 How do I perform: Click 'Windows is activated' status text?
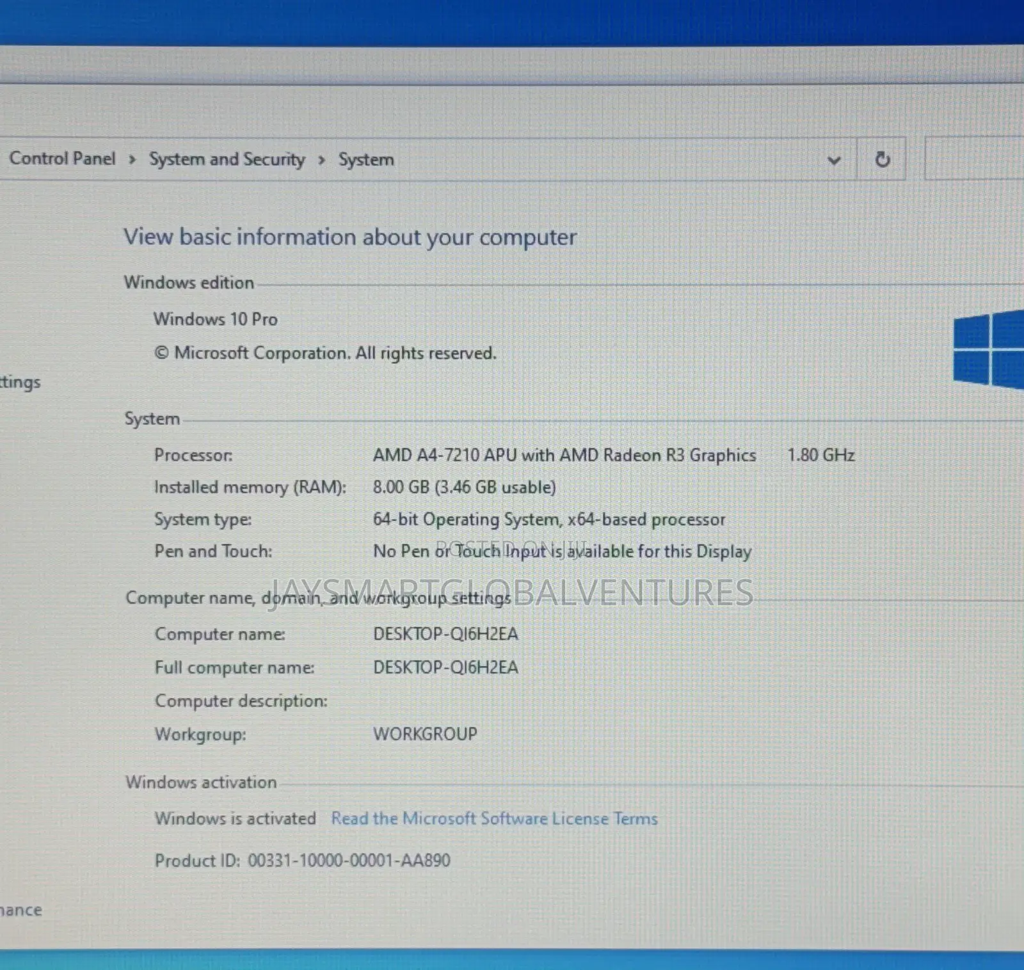[235, 818]
